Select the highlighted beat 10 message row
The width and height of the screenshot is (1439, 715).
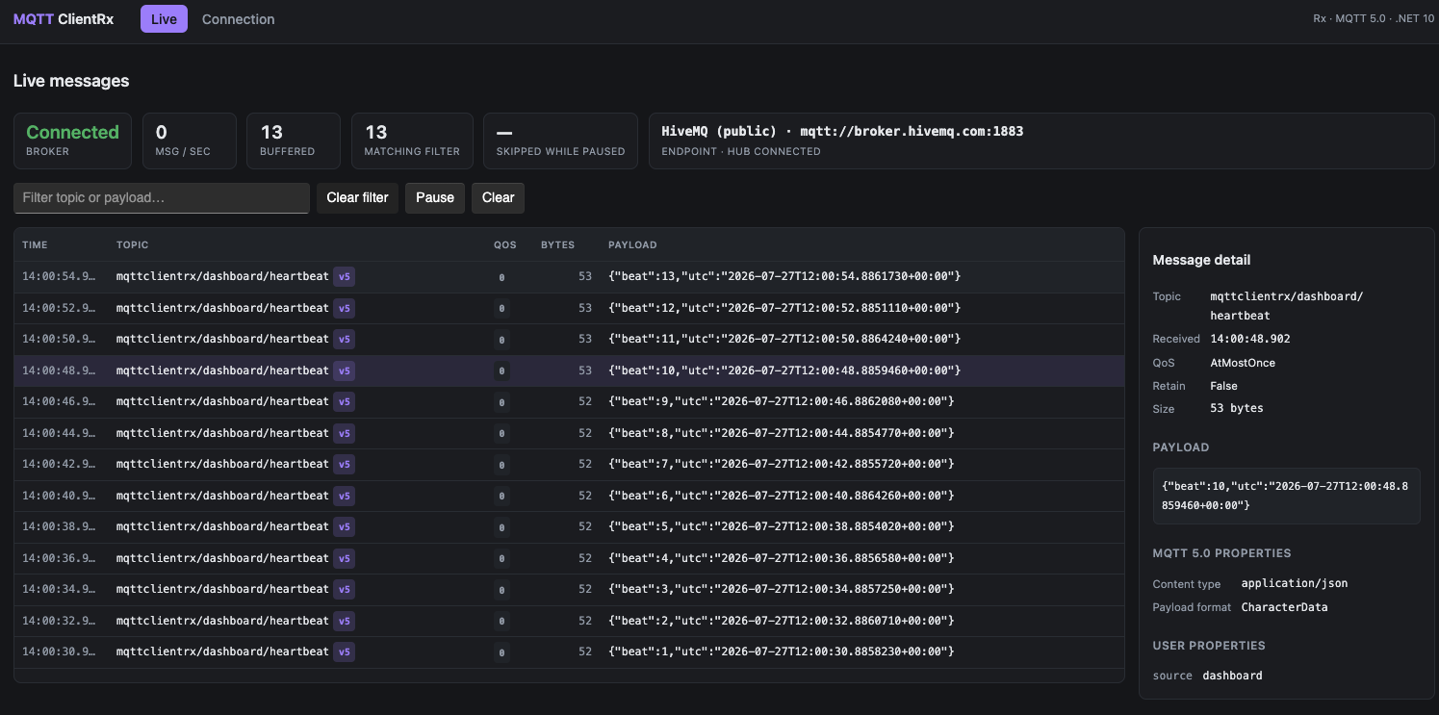(569, 370)
